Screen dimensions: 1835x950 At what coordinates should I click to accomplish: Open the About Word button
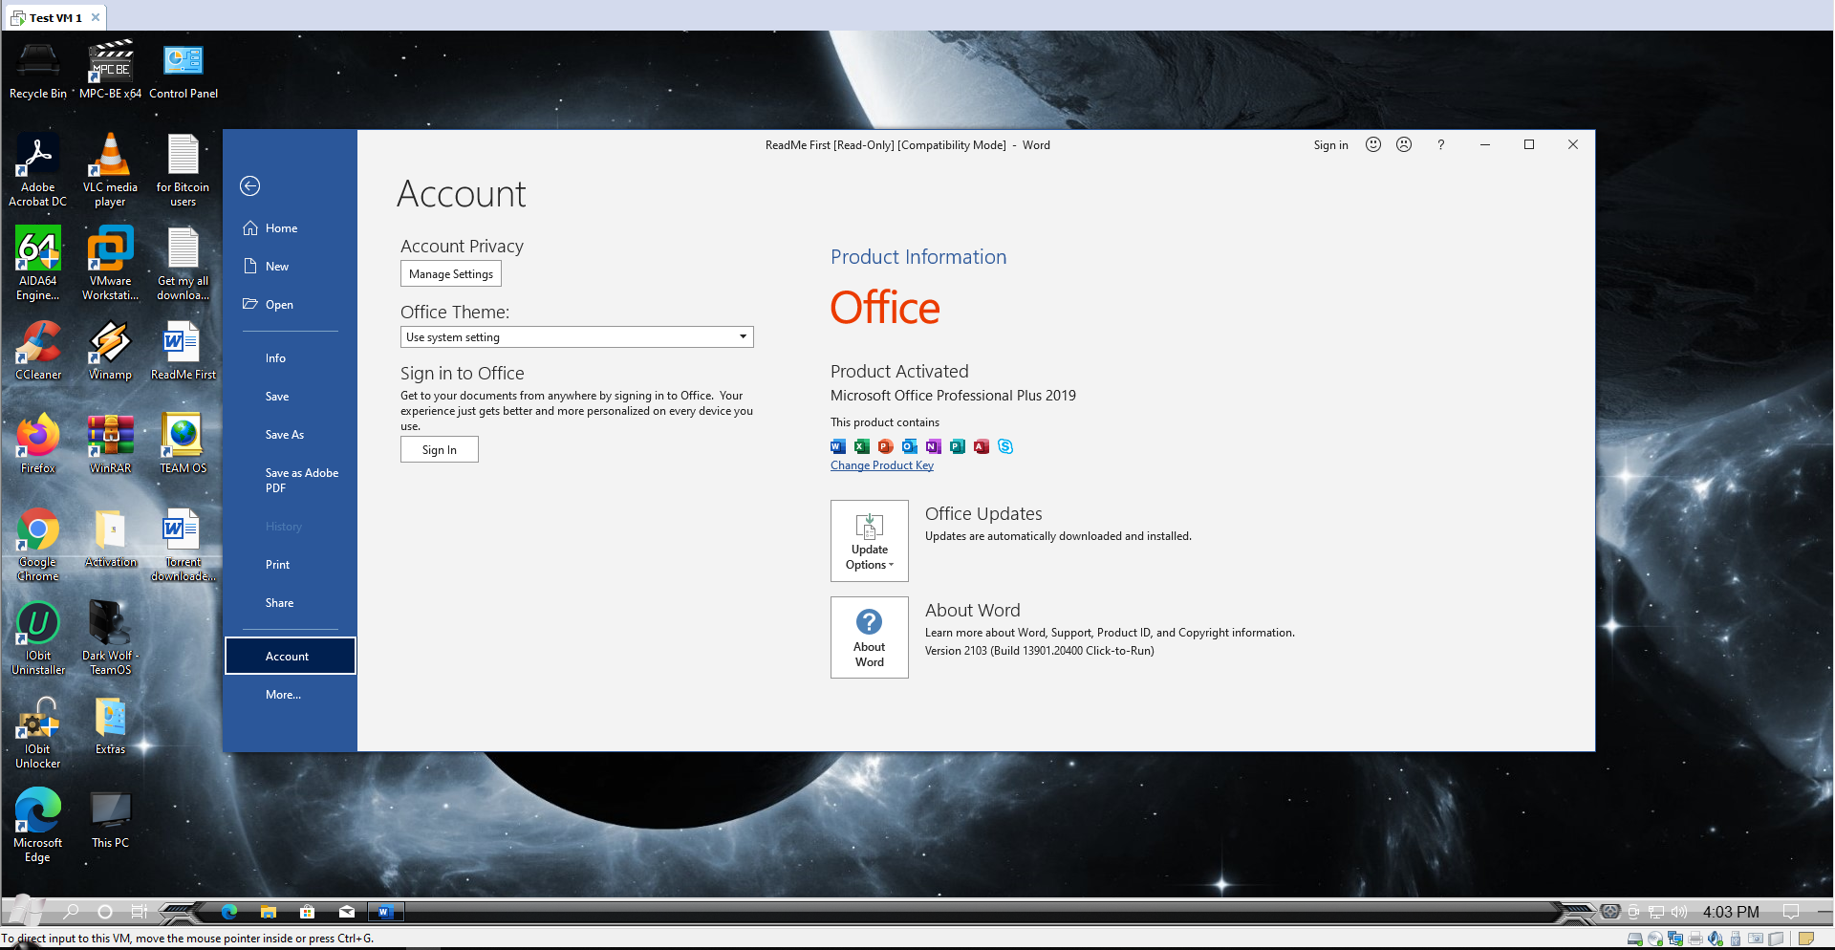[x=870, y=637]
